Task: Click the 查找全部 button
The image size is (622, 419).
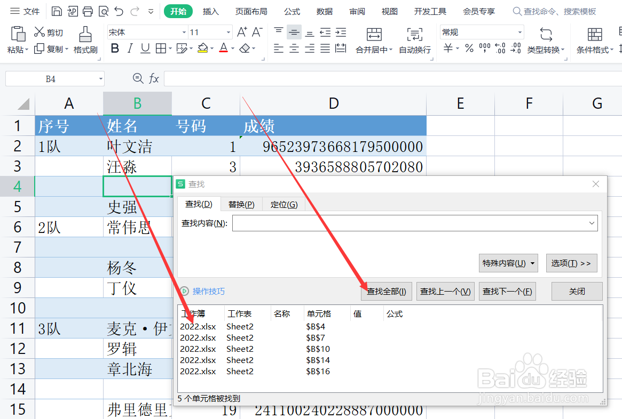Action: [x=386, y=291]
